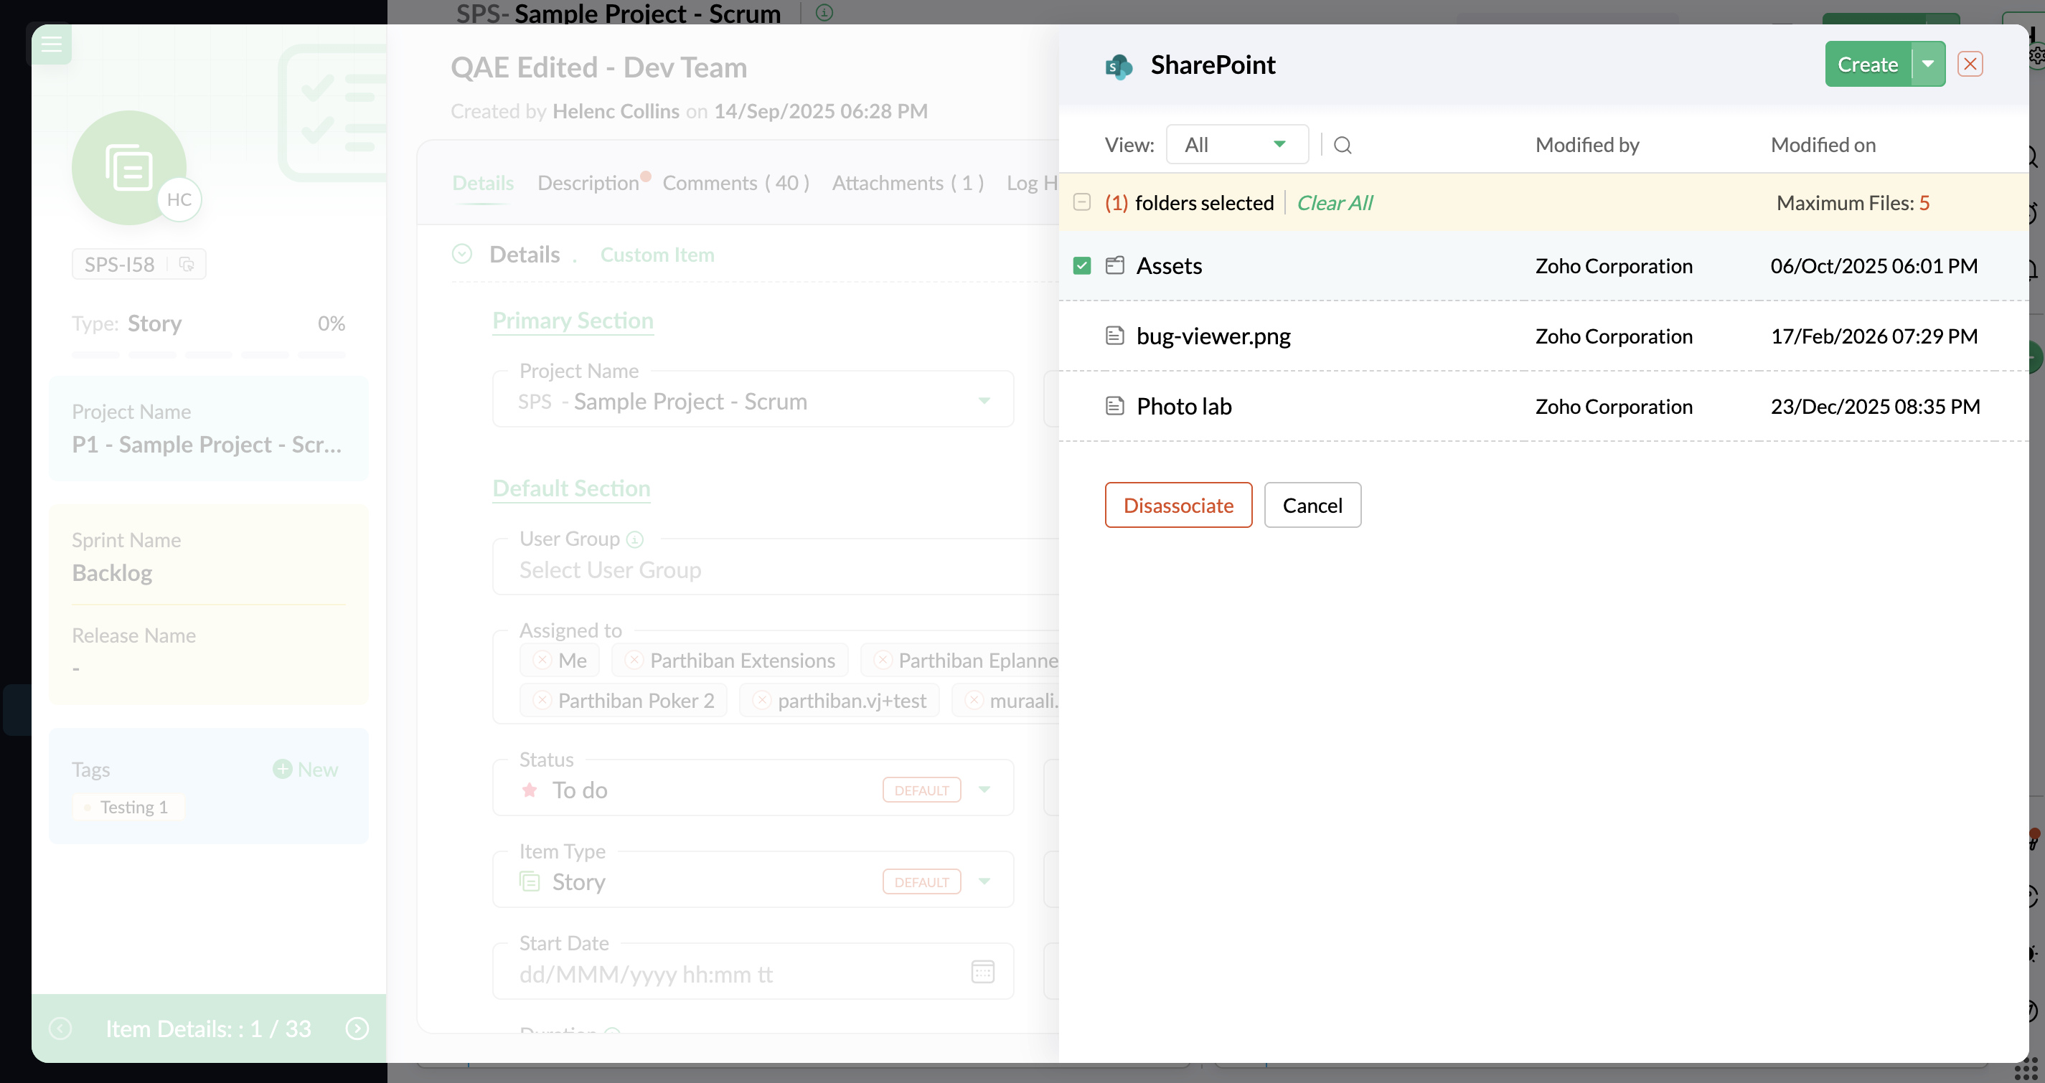This screenshot has width=2045, height=1083.
Task: Open the Attachments (1) tab
Action: [x=908, y=184]
